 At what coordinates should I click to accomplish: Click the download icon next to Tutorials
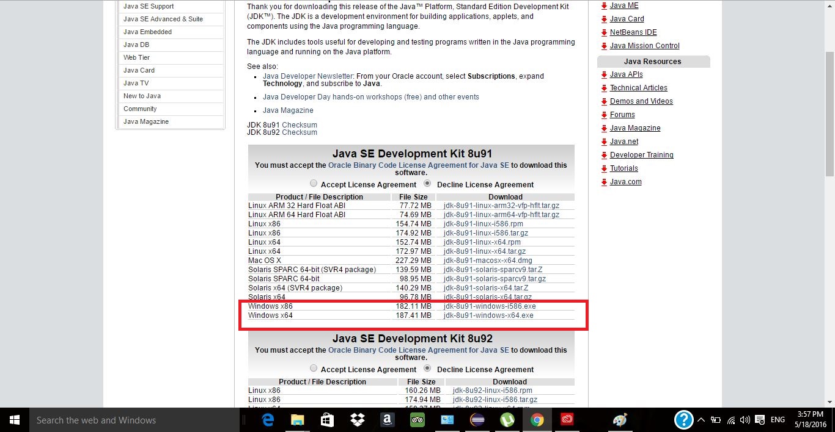604,168
